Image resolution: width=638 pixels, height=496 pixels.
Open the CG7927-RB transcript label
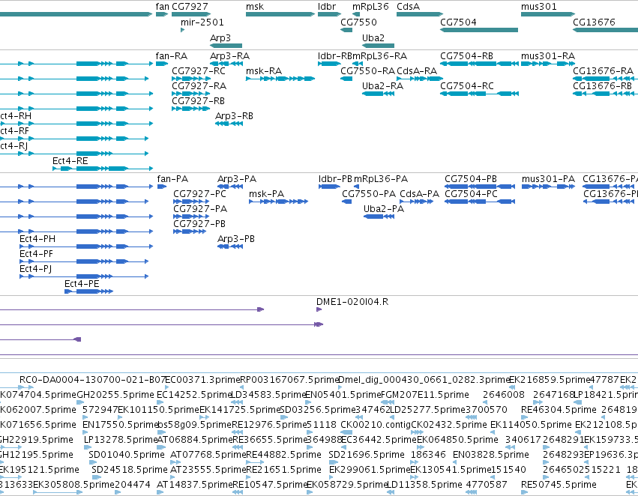198,101
